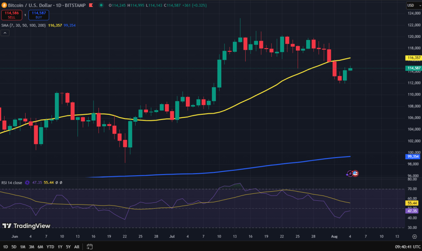The height and width of the screenshot is (251, 422).
Task: Select the 1D time range
Action: coord(5,247)
